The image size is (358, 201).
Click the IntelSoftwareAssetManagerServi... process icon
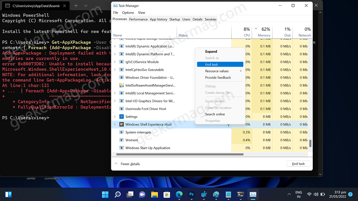pos(121,85)
